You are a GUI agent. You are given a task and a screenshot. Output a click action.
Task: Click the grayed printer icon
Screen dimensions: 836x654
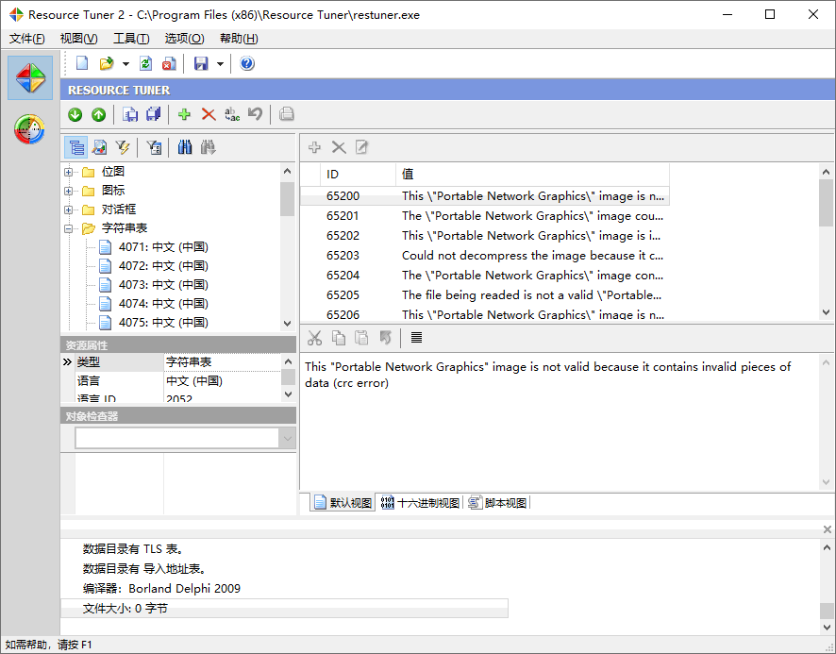(x=286, y=114)
